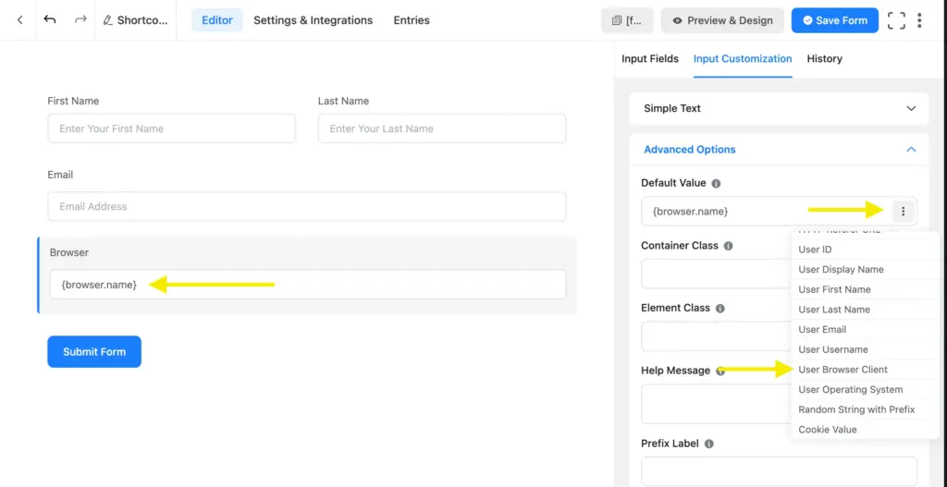Choose User Email option
This screenshot has height=487, width=947.
point(865,330)
